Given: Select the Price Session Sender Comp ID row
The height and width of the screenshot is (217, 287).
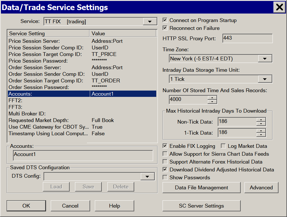Looking at the screenshot, I should [x=82, y=47].
